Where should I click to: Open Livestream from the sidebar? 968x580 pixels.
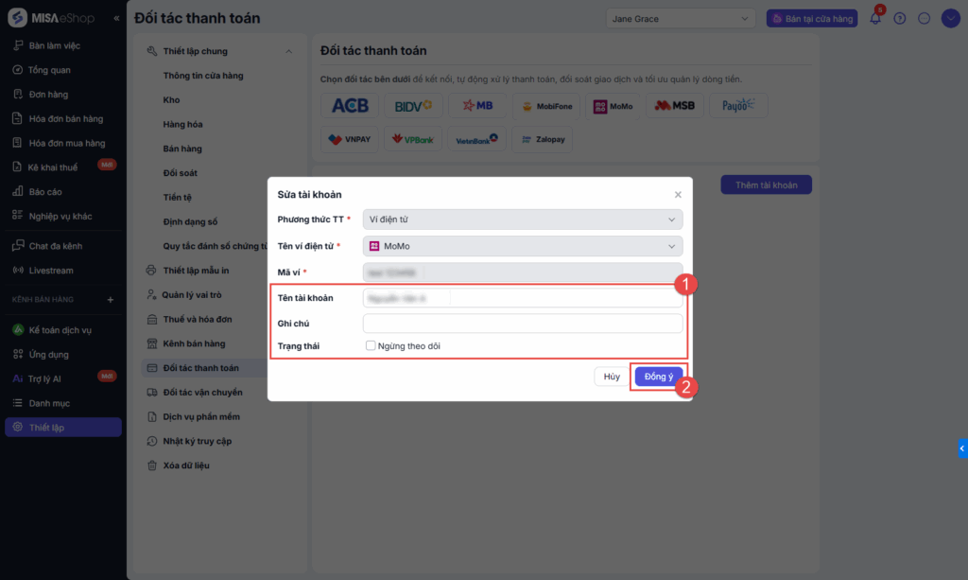50,271
